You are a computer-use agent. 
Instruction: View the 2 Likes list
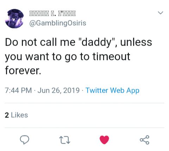(17, 115)
